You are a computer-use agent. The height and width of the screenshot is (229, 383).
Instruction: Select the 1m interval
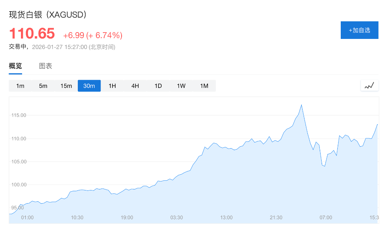point(20,86)
